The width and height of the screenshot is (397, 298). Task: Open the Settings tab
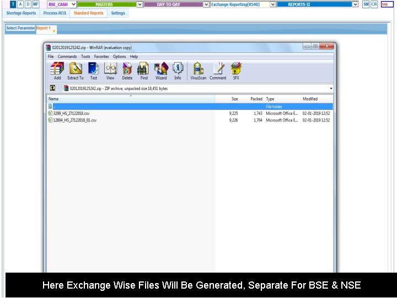click(118, 13)
